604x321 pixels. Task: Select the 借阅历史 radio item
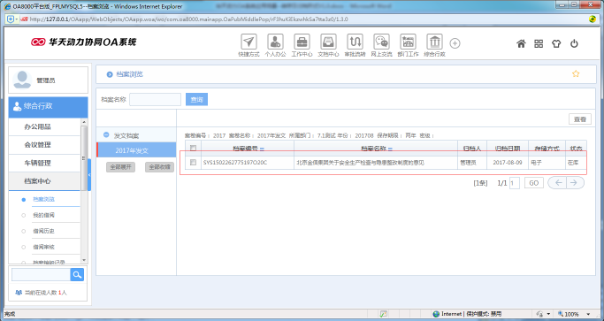click(24, 231)
